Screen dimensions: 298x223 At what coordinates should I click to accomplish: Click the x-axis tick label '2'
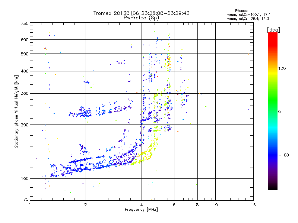coord(86,205)
